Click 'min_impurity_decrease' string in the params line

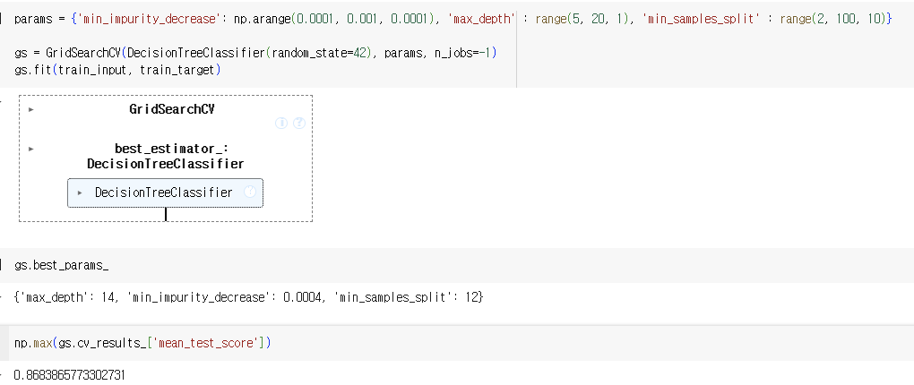151,19
